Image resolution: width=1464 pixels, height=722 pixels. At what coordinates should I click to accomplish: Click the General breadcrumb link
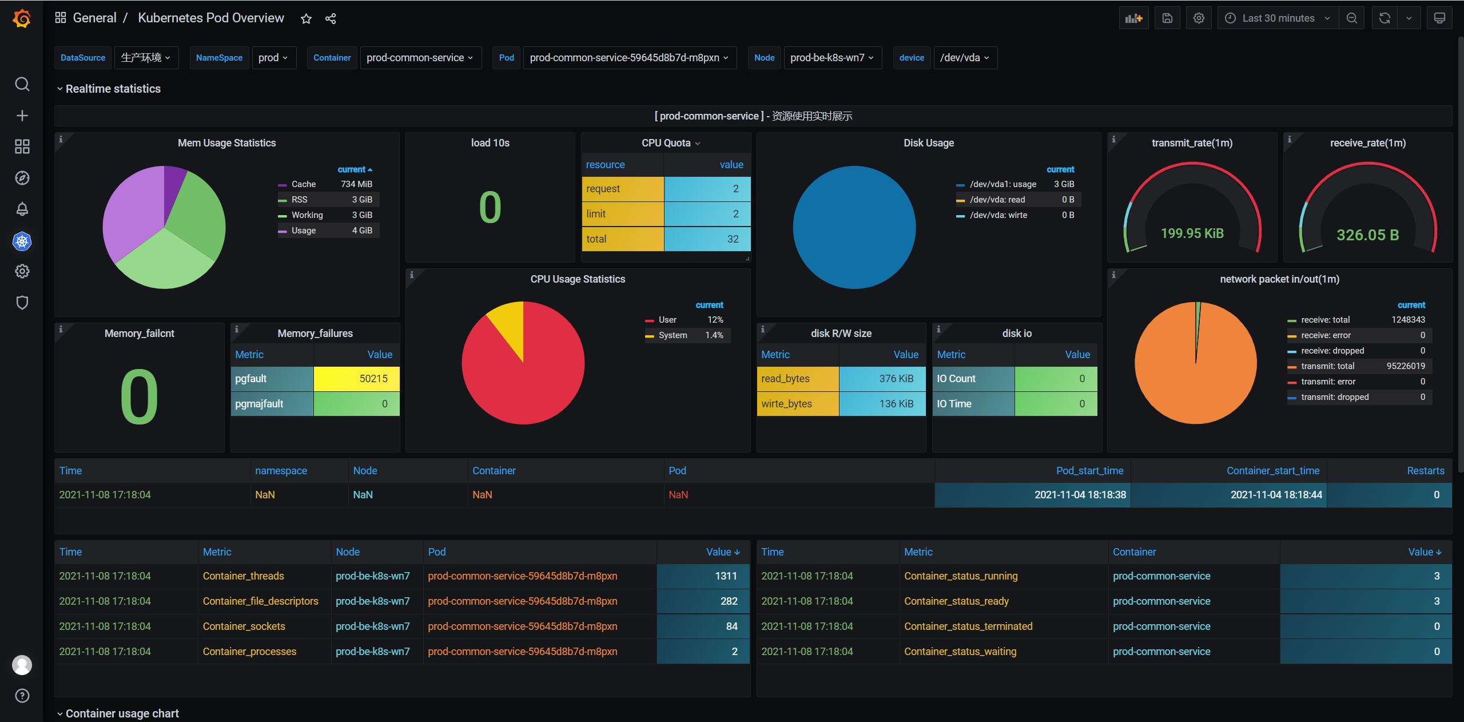(x=94, y=18)
